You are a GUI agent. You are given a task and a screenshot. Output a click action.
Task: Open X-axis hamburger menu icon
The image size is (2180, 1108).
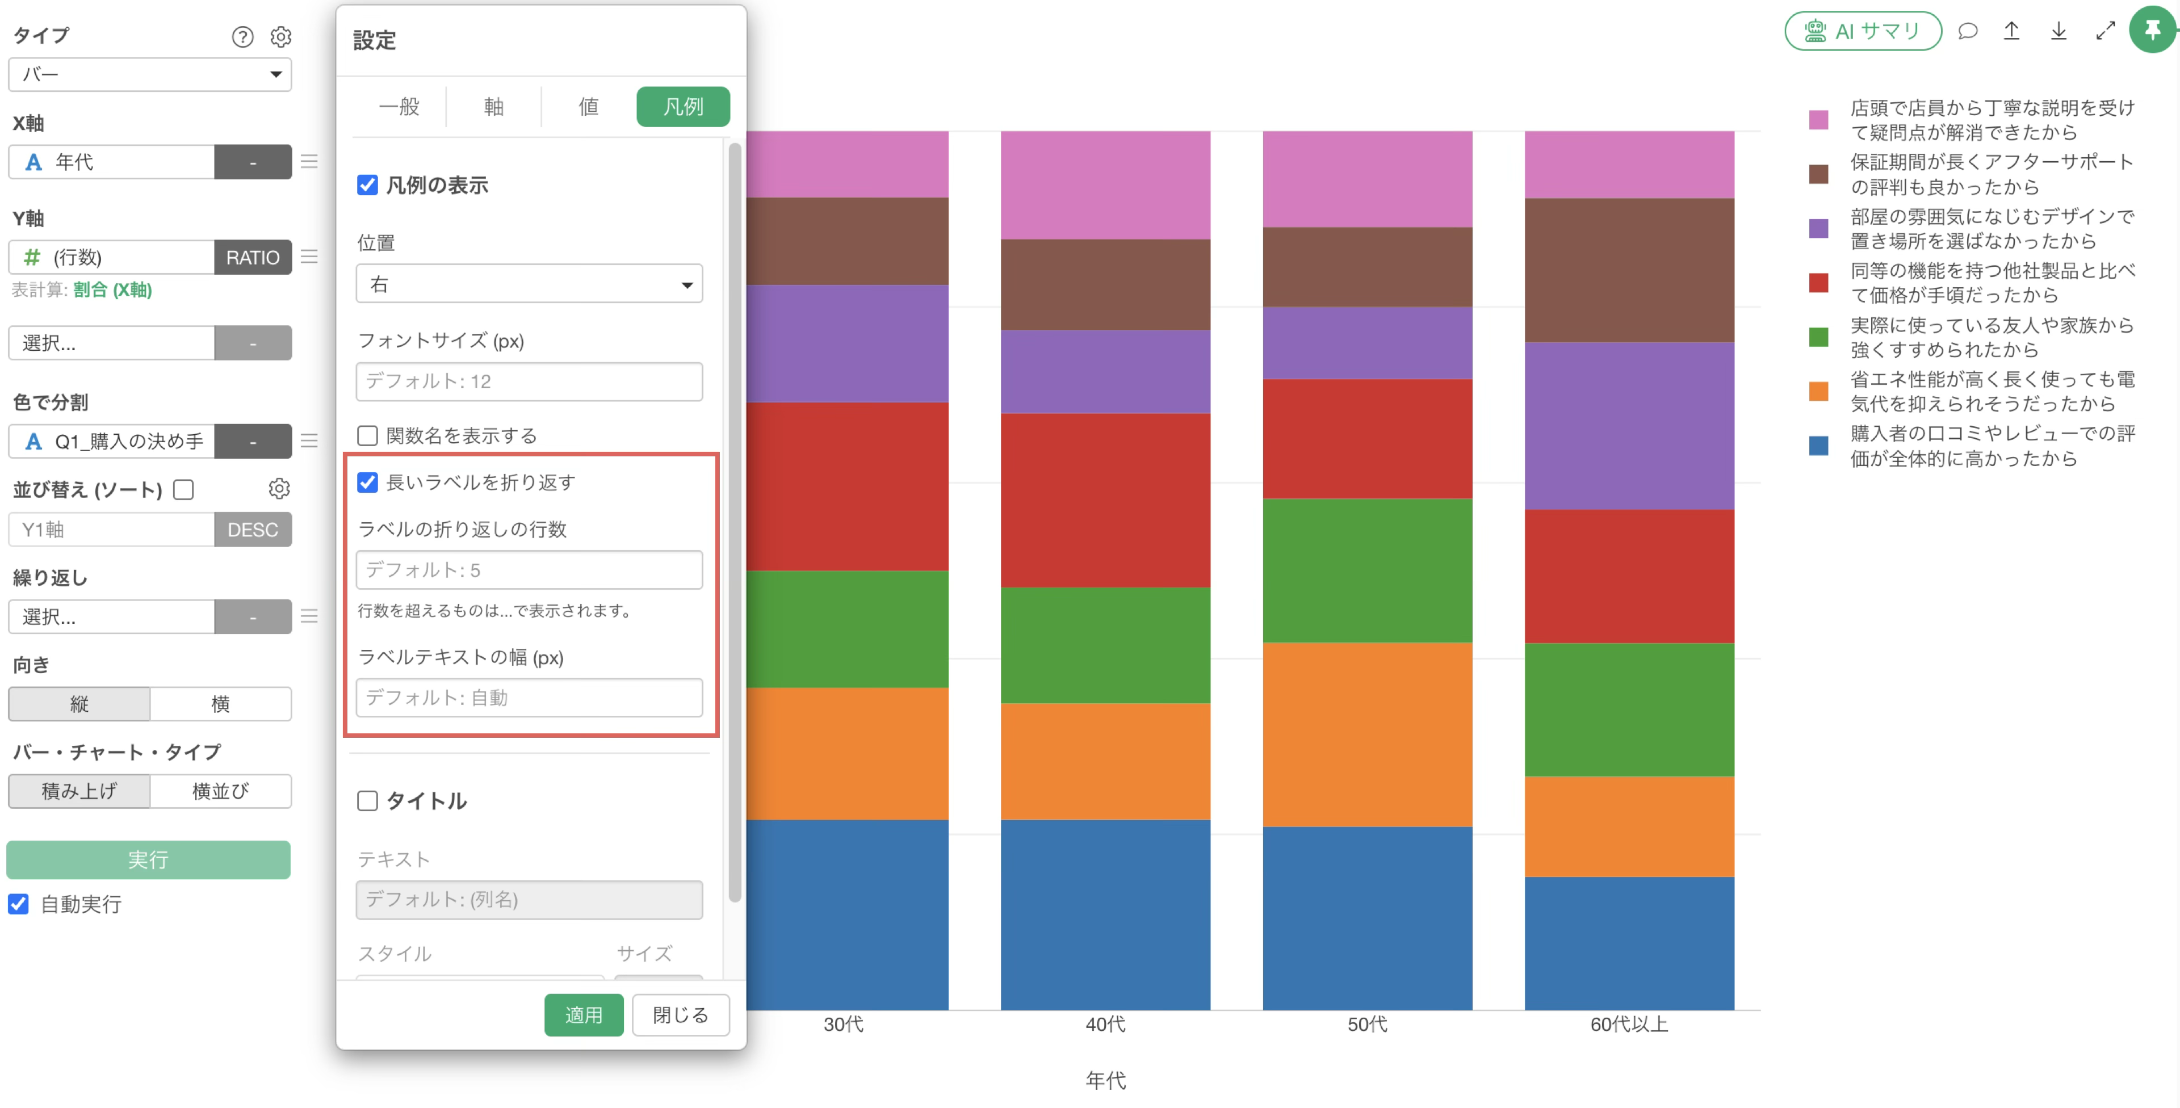coord(310,161)
